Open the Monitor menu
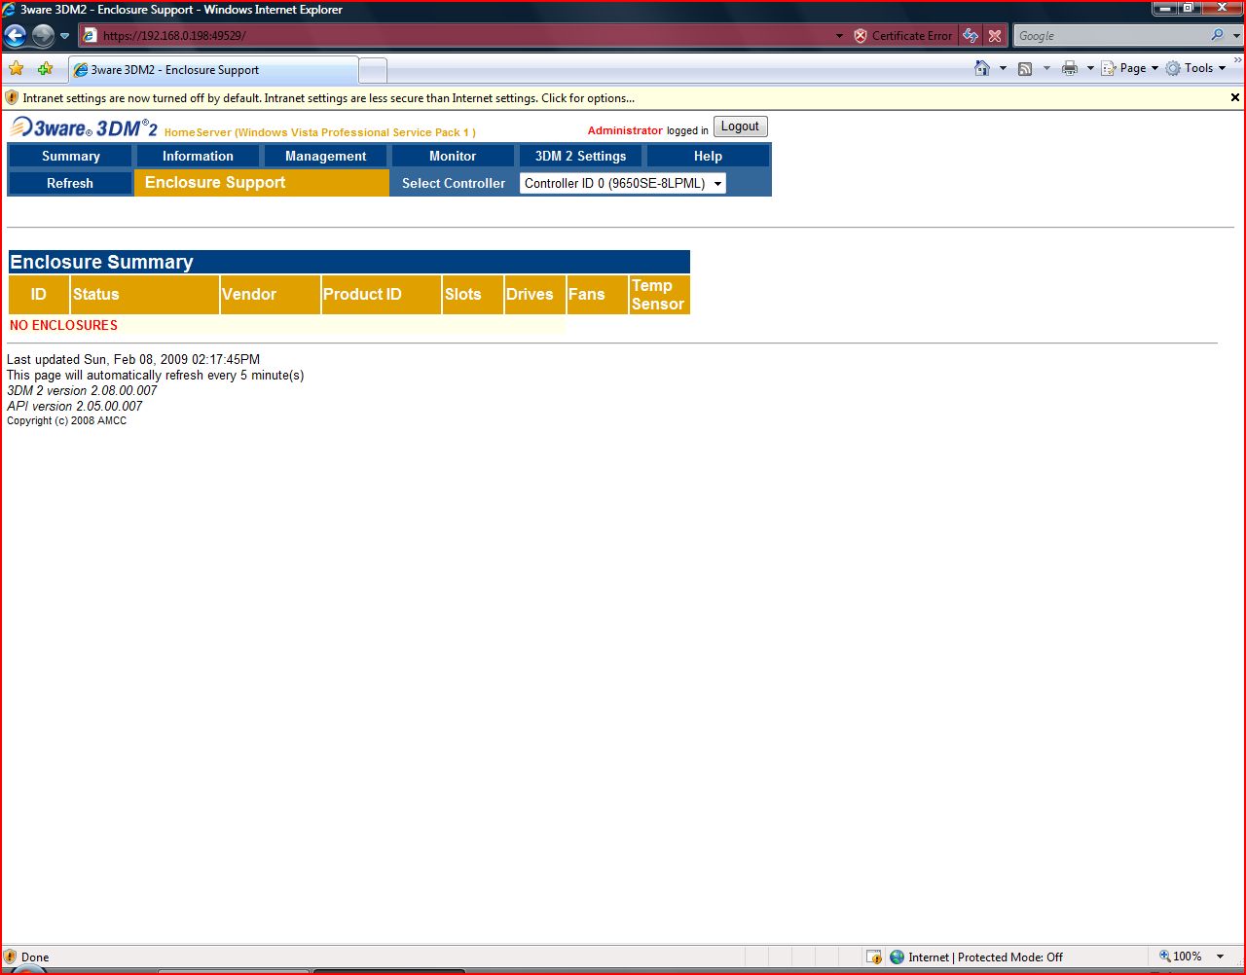The width and height of the screenshot is (1246, 975). point(453,156)
